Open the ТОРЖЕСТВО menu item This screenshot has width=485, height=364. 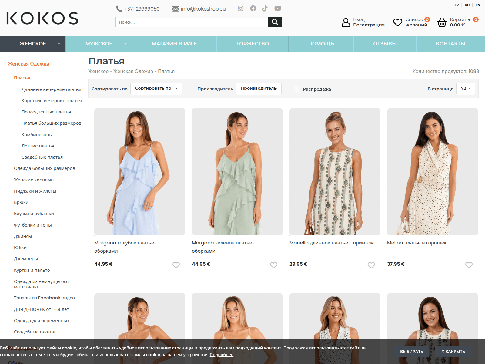click(x=253, y=44)
